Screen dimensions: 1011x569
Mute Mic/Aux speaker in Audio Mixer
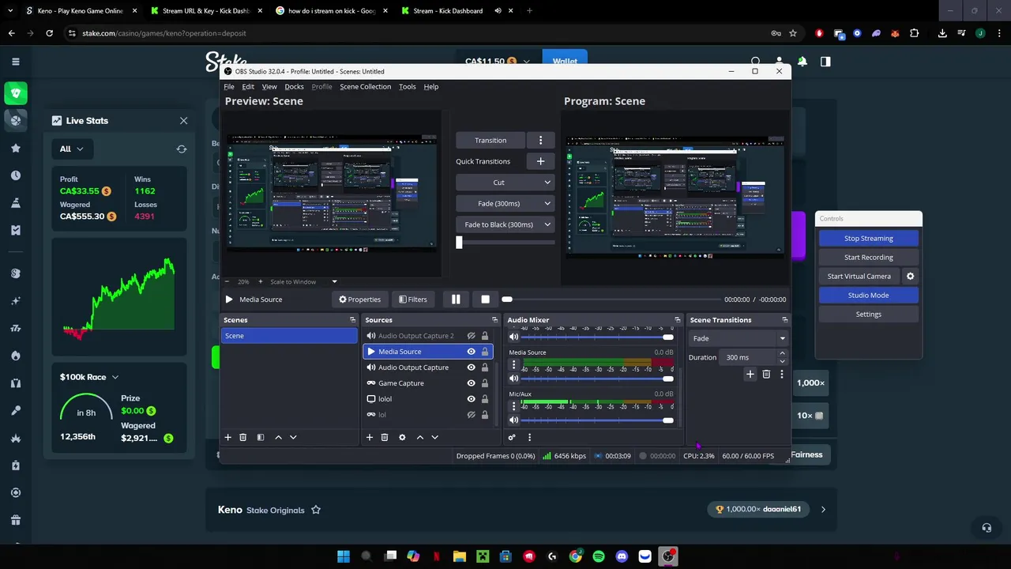514,420
